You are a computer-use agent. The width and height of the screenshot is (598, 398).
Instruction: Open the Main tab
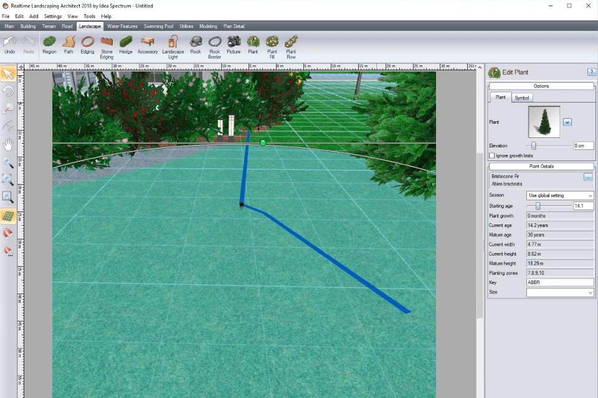[9, 26]
